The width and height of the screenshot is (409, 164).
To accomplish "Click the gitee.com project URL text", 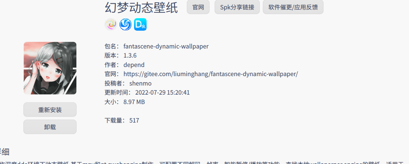I will pos(211,74).
